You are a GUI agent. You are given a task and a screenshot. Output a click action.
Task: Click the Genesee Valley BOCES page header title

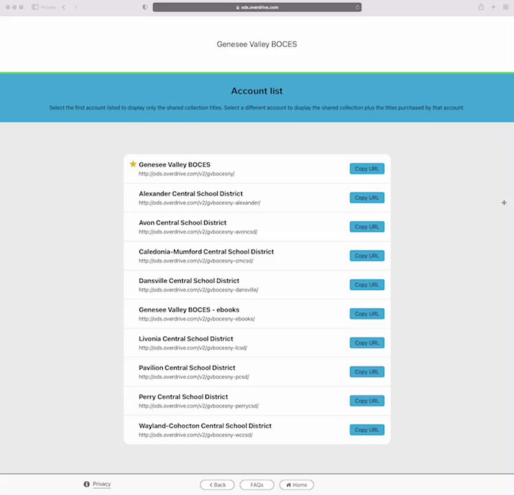[x=257, y=44]
